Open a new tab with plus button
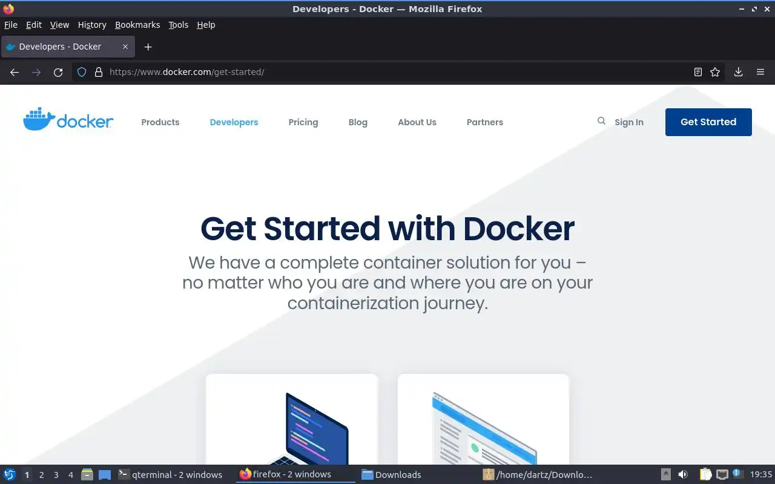The image size is (775, 484). pyautogui.click(x=148, y=47)
